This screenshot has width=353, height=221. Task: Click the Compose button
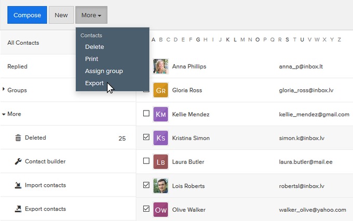pyautogui.click(x=27, y=15)
